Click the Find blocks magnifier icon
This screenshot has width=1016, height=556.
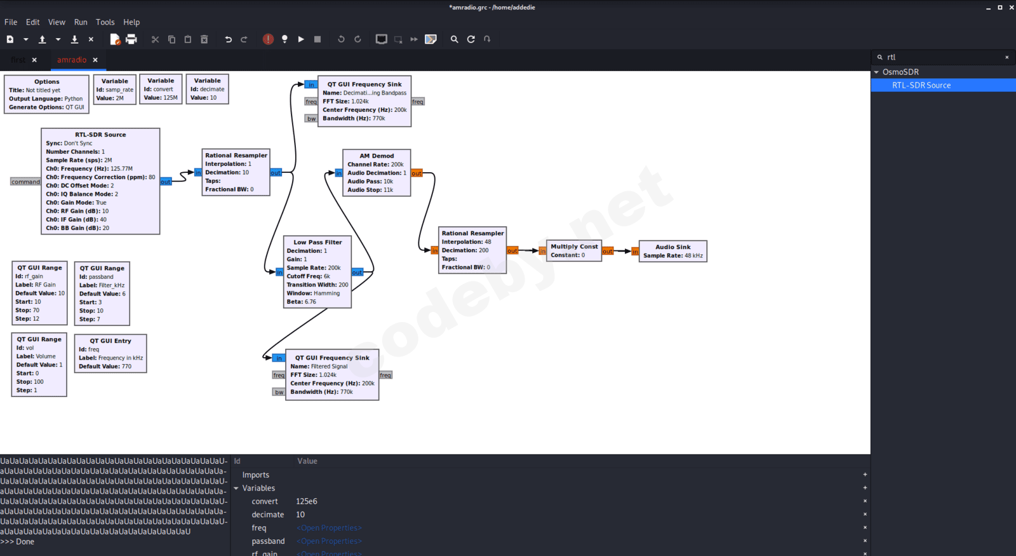454,39
